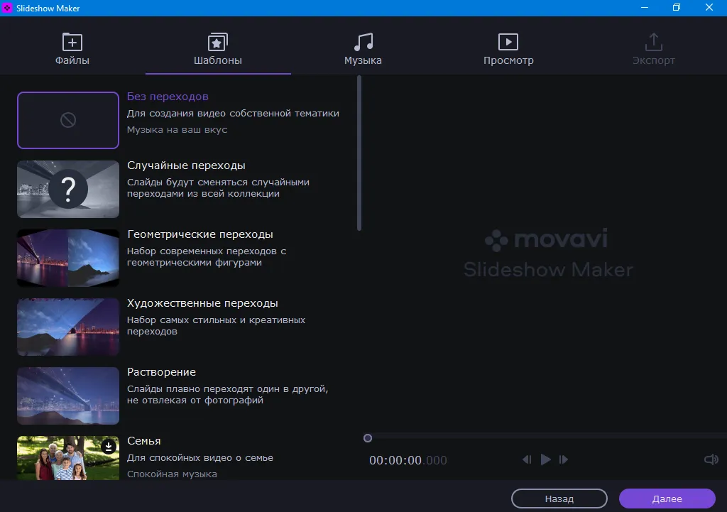Switch to the Музыка tab
727x512 pixels.
click(363, 50)
